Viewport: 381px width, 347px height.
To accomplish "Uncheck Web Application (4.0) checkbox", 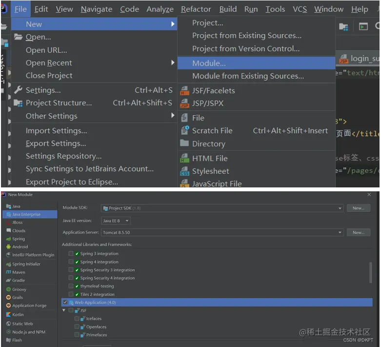I will tap(65, 302).
